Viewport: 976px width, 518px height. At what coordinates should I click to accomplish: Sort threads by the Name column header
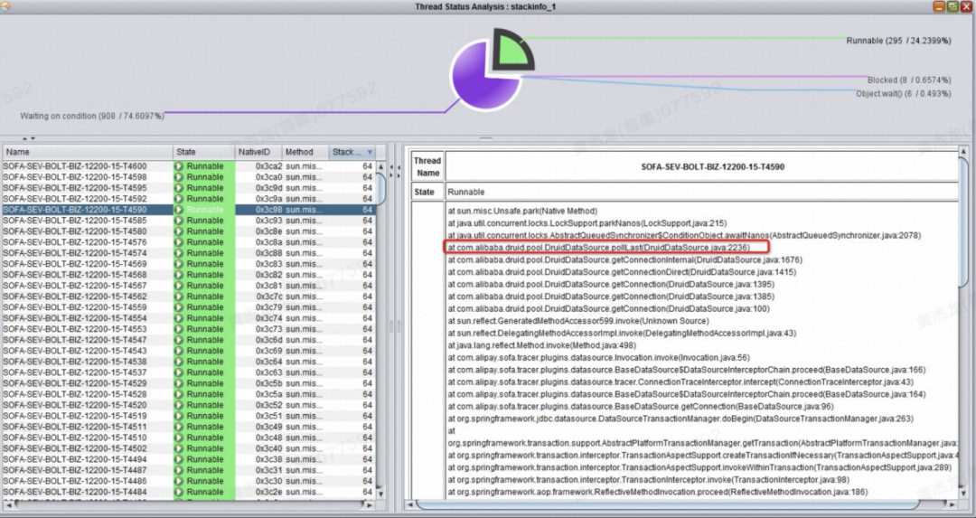88,152
